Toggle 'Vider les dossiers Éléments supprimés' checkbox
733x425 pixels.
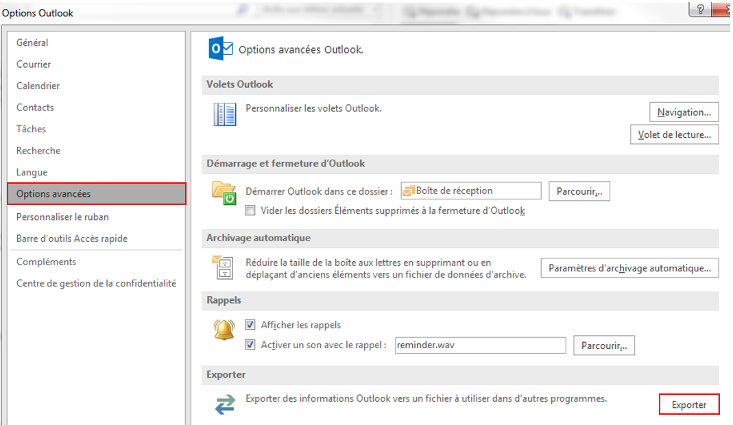pos(250,210)
